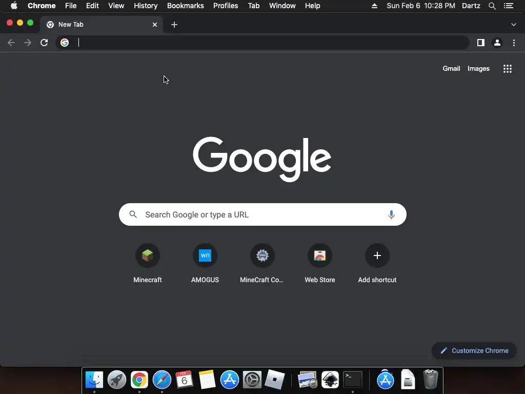Open the Apple menu

14,6
